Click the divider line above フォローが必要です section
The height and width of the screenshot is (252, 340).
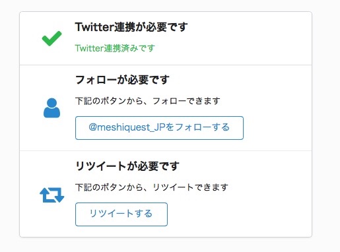point(166,65)
